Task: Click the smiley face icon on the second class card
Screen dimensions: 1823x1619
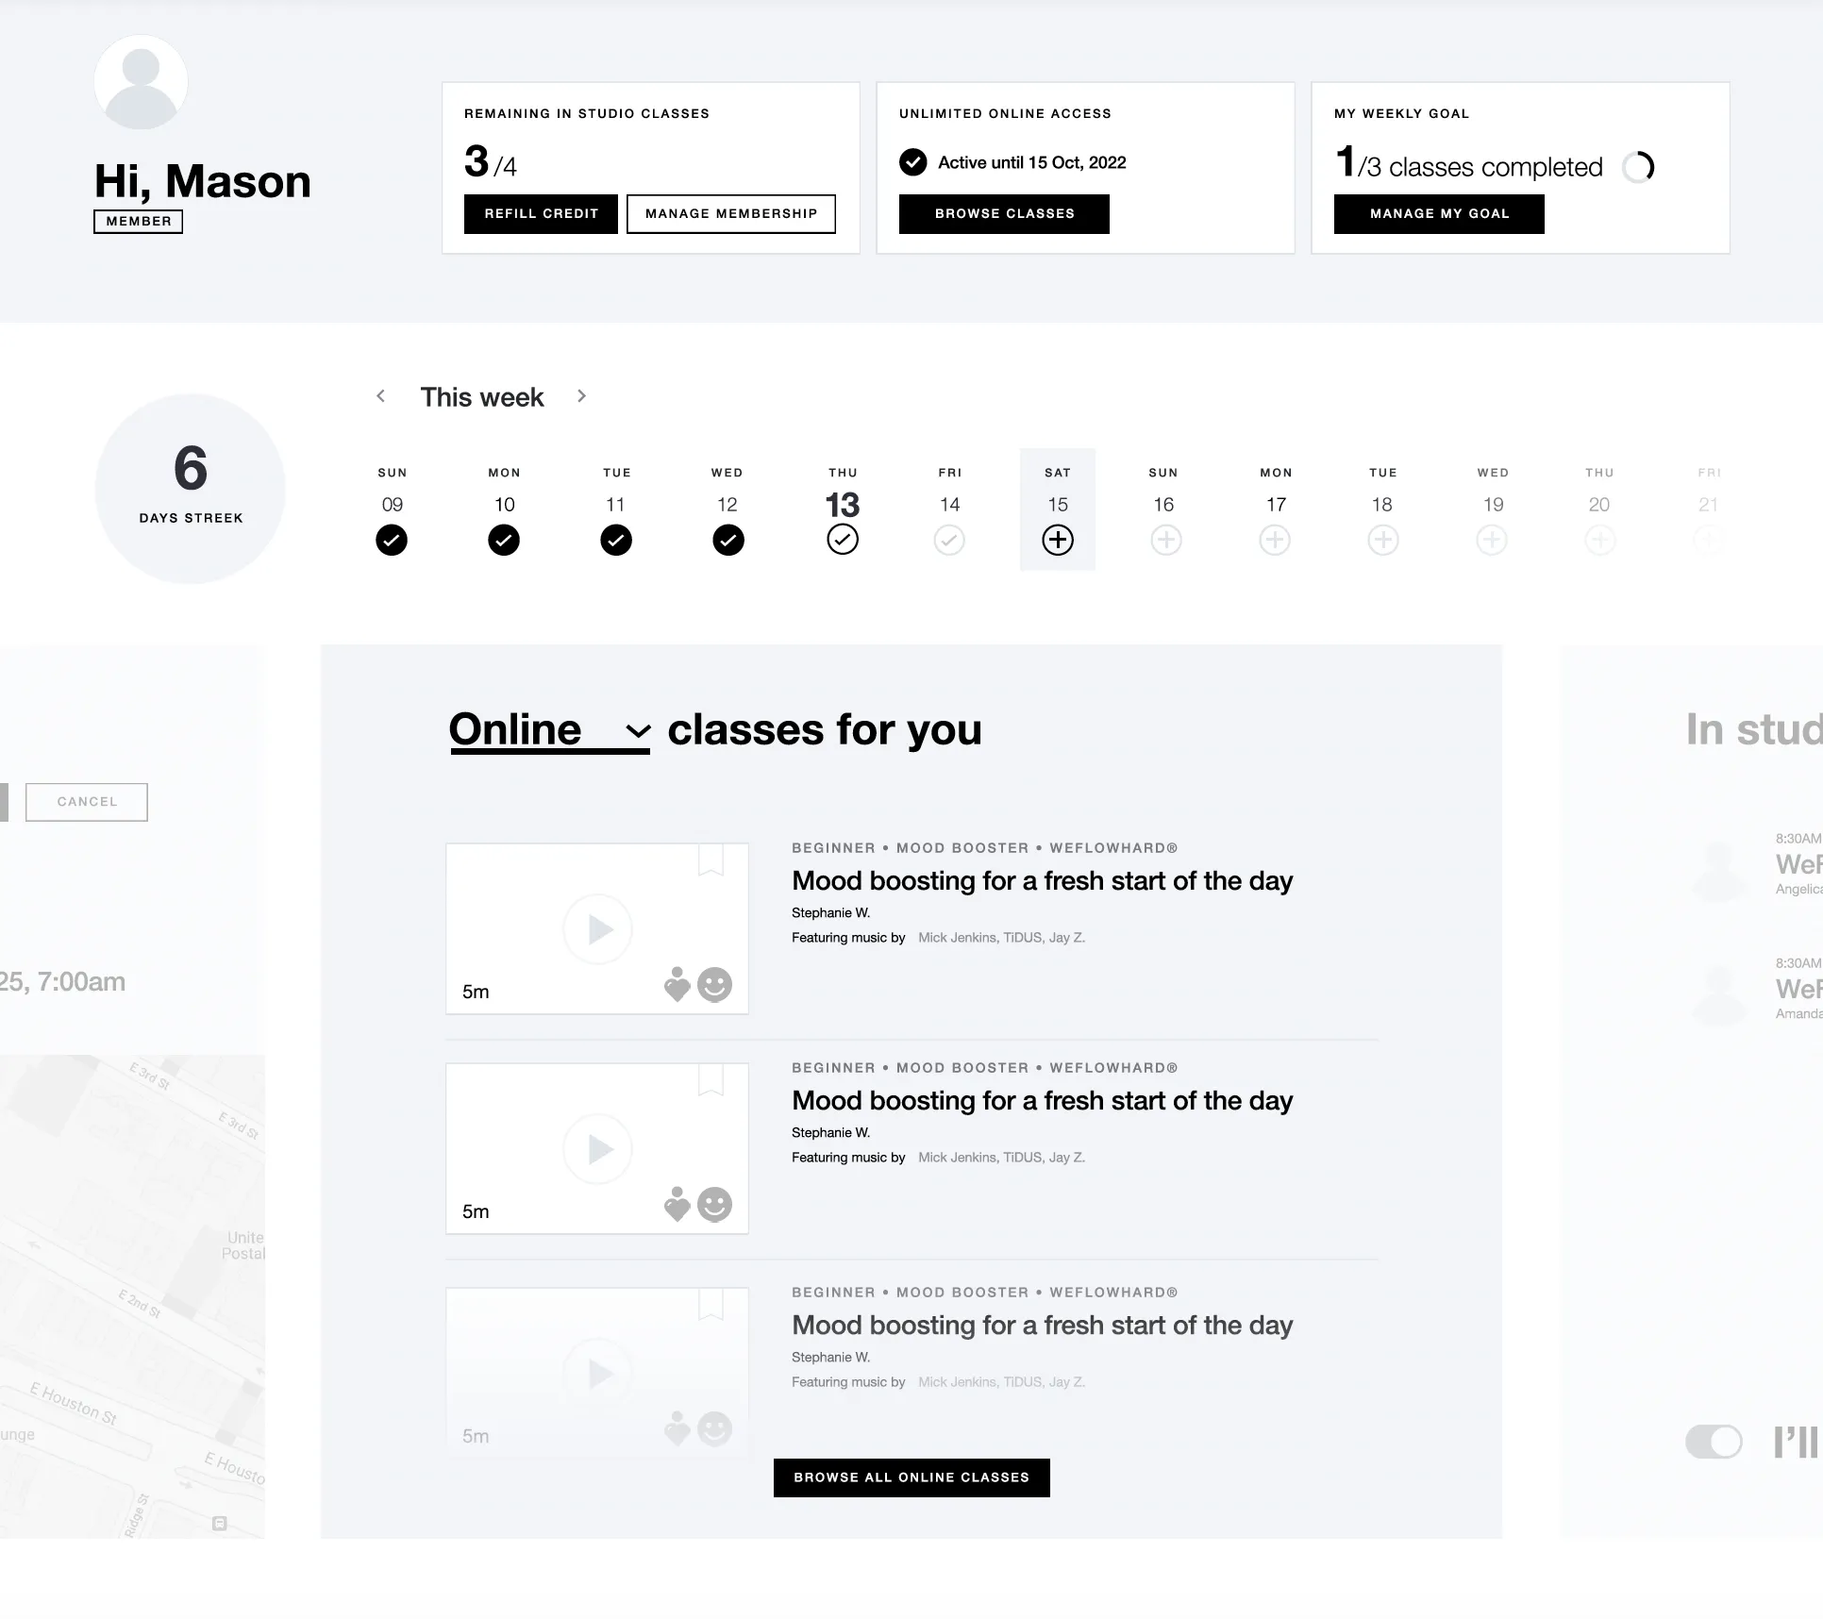Action: coord(714,1205)
